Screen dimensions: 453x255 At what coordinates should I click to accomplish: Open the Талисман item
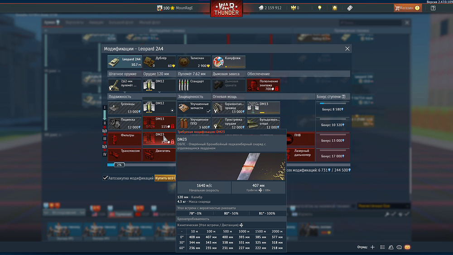[x=194, y=62]
